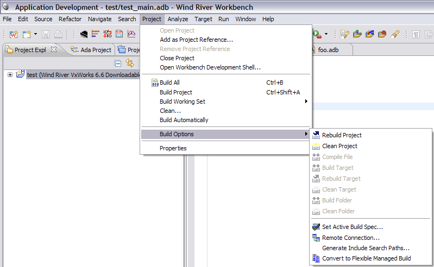Click the folder with green dots icon
434x267 pixels.
(357, 34)
